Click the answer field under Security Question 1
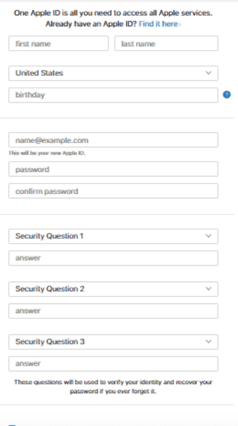The width and height of the screenshot is (238, 426). click(x=114, y=258)
